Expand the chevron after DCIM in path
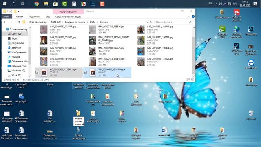Viewport: 261px width, 147px height. click(x=98, y=22)
